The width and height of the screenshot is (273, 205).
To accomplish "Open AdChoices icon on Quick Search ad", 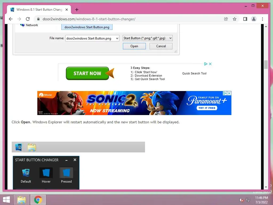I will (206, 64).
